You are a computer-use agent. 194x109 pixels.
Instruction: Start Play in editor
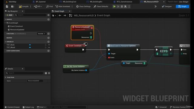115,6
